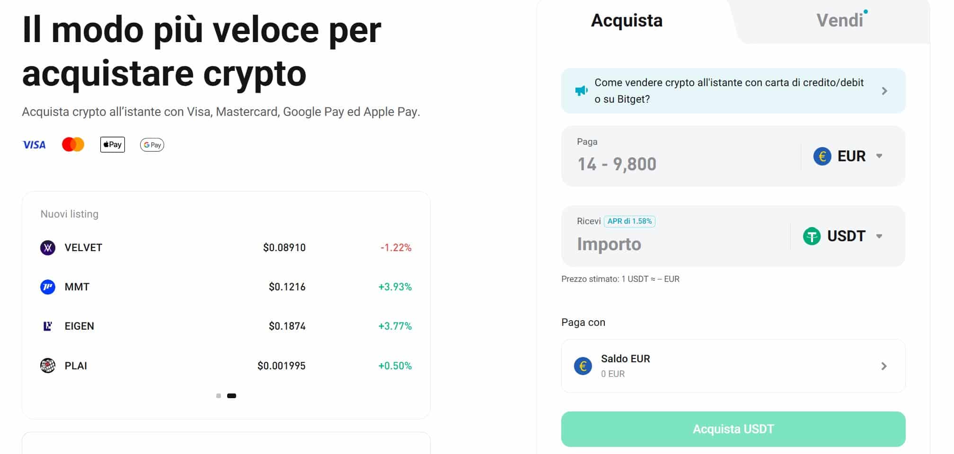Image resolution: width=954 pixels, height=454 pixels.
Task: Click the Apple Pay icon
Action: pyautogui.click(x=112, y=144)
